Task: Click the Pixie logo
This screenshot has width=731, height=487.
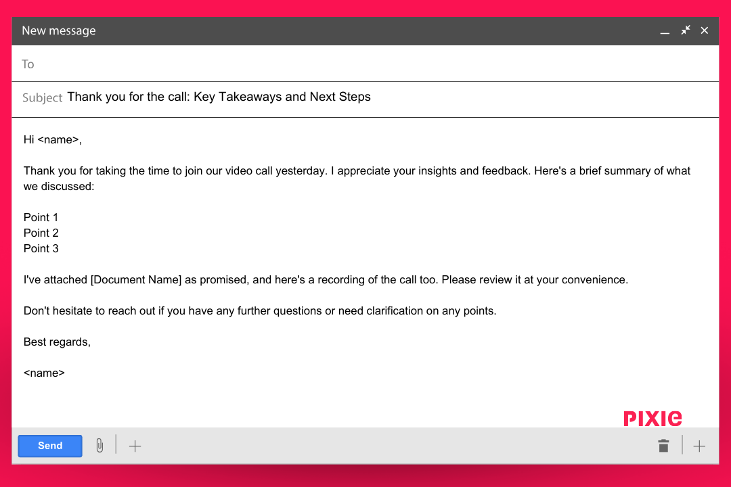Action: coord(652,418)
